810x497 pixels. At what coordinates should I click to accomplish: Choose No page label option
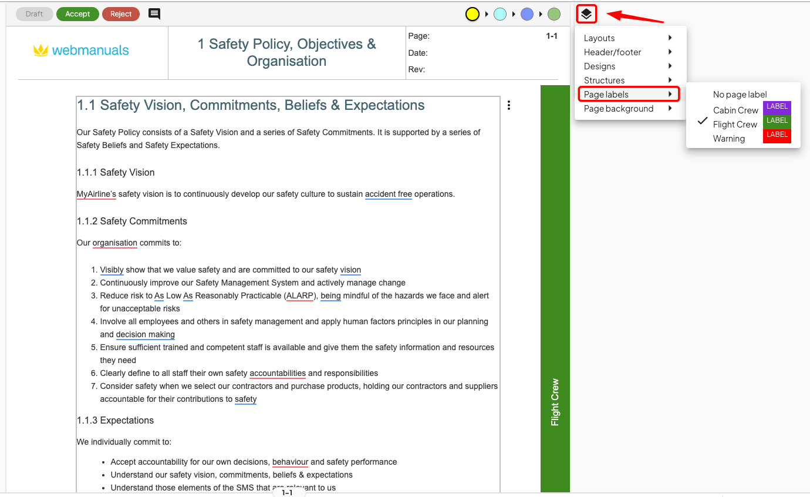click(x=740, y=95)
